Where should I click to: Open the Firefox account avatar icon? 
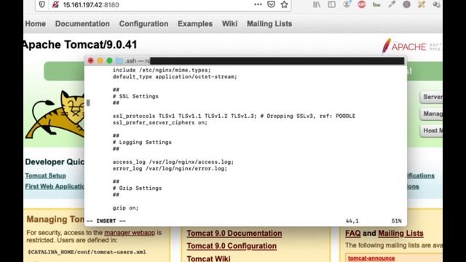(x=347, y=4)
